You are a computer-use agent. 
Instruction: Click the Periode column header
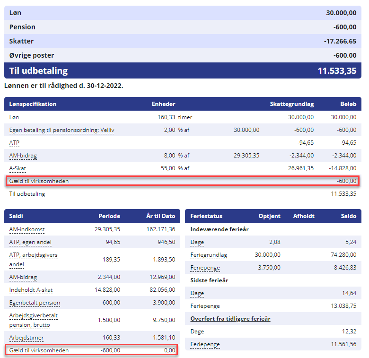(x=109, y=216)
